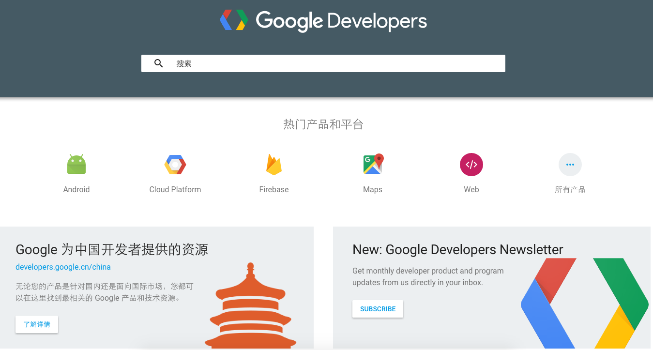Click the orange Temple of Heaven illustration

(x=251, y=306)
